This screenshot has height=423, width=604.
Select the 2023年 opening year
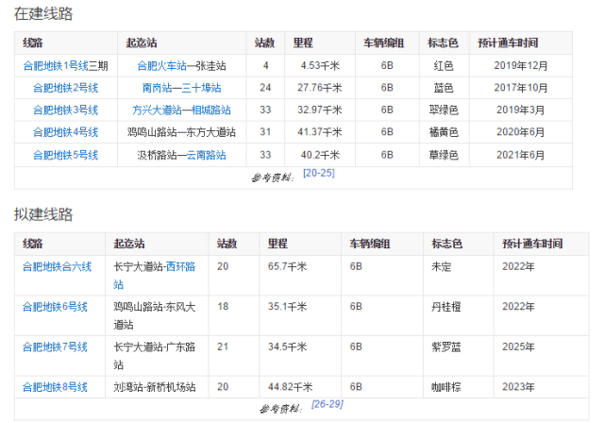pos(518,387)
